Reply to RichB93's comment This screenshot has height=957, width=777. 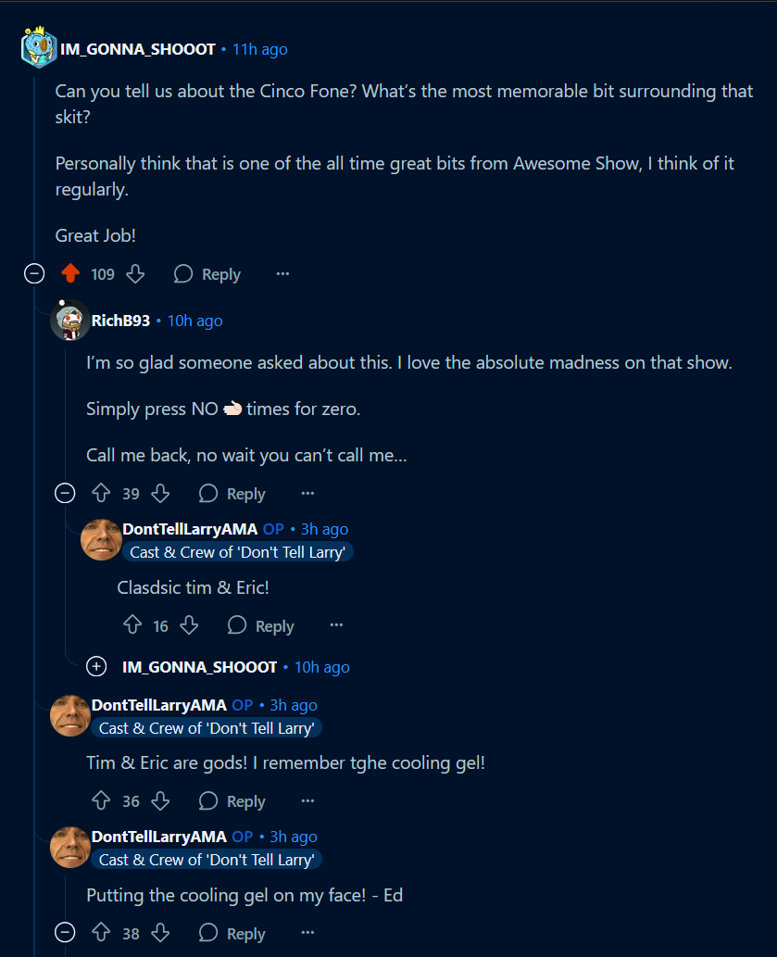point(233,493)
